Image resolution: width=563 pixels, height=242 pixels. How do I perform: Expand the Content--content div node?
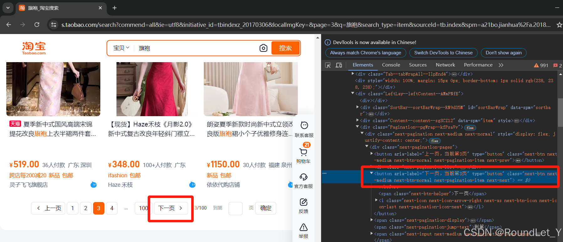pos(358,120)
